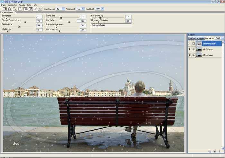Viewport: 225px width, 158px height.
Task: Open the Bearbeiten menu
Action: 12,5
